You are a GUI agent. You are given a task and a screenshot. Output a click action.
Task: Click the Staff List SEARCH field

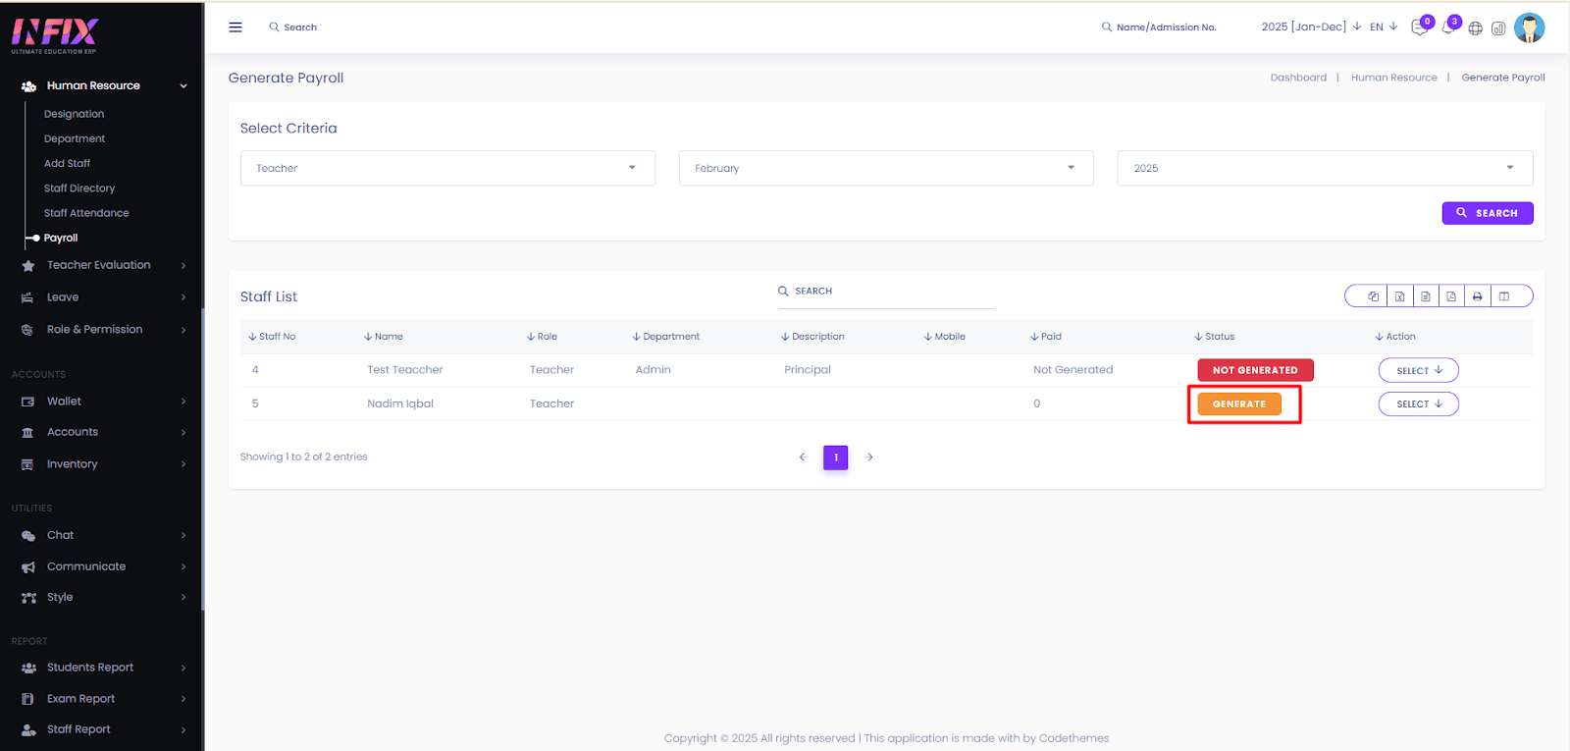(886, 293)
